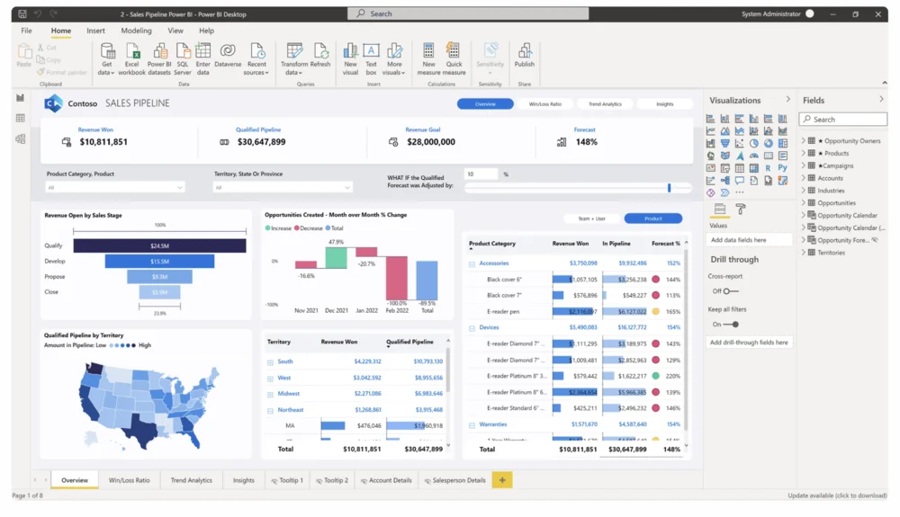The width and height of the screenshot is (900, 517).
Task: Select the R script visual icon
Action: (x=768, y=168)
